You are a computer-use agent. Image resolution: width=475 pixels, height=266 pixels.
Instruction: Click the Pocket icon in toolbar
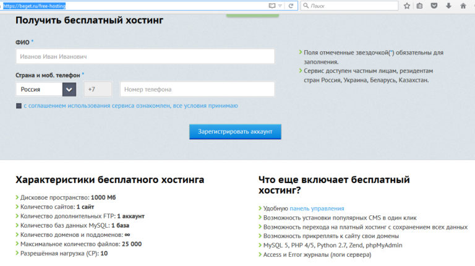434,6
